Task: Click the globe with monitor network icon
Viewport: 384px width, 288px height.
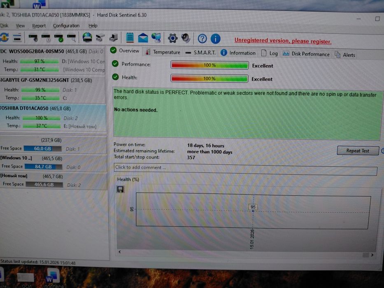Action: coord(156,38)
